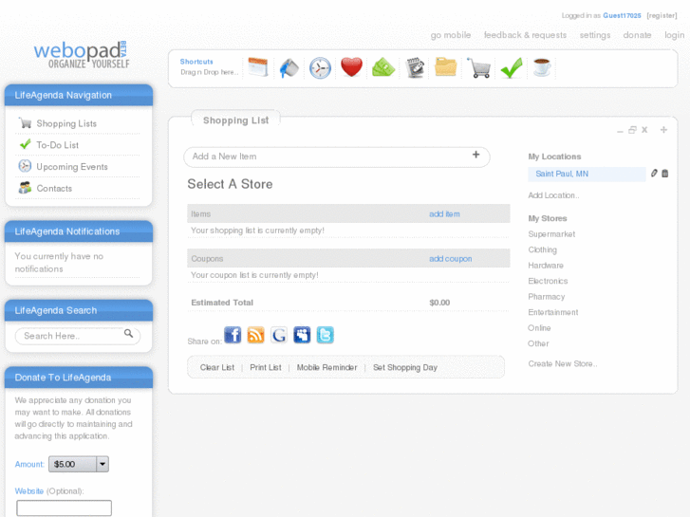Viewport: 690px width, 517px height.
Task: Open Contacts in the navigation
Action: tap(54, 189)
